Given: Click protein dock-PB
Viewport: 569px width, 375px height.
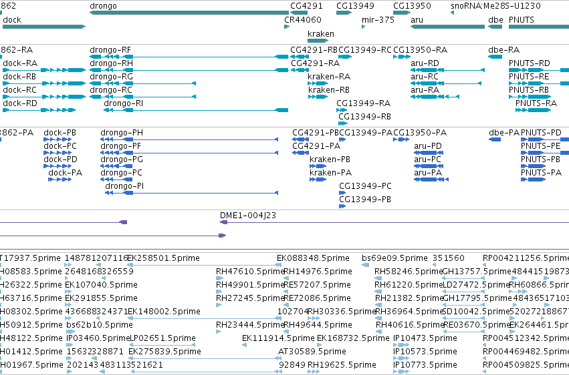Looking at the screenshot, I should [58, 139].
